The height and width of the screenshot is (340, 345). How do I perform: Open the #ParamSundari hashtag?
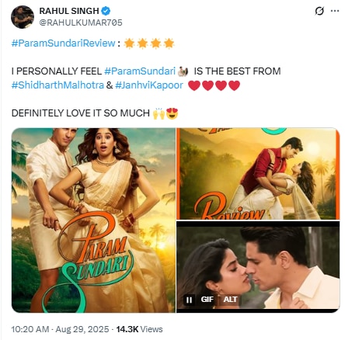tap(140, 71)
